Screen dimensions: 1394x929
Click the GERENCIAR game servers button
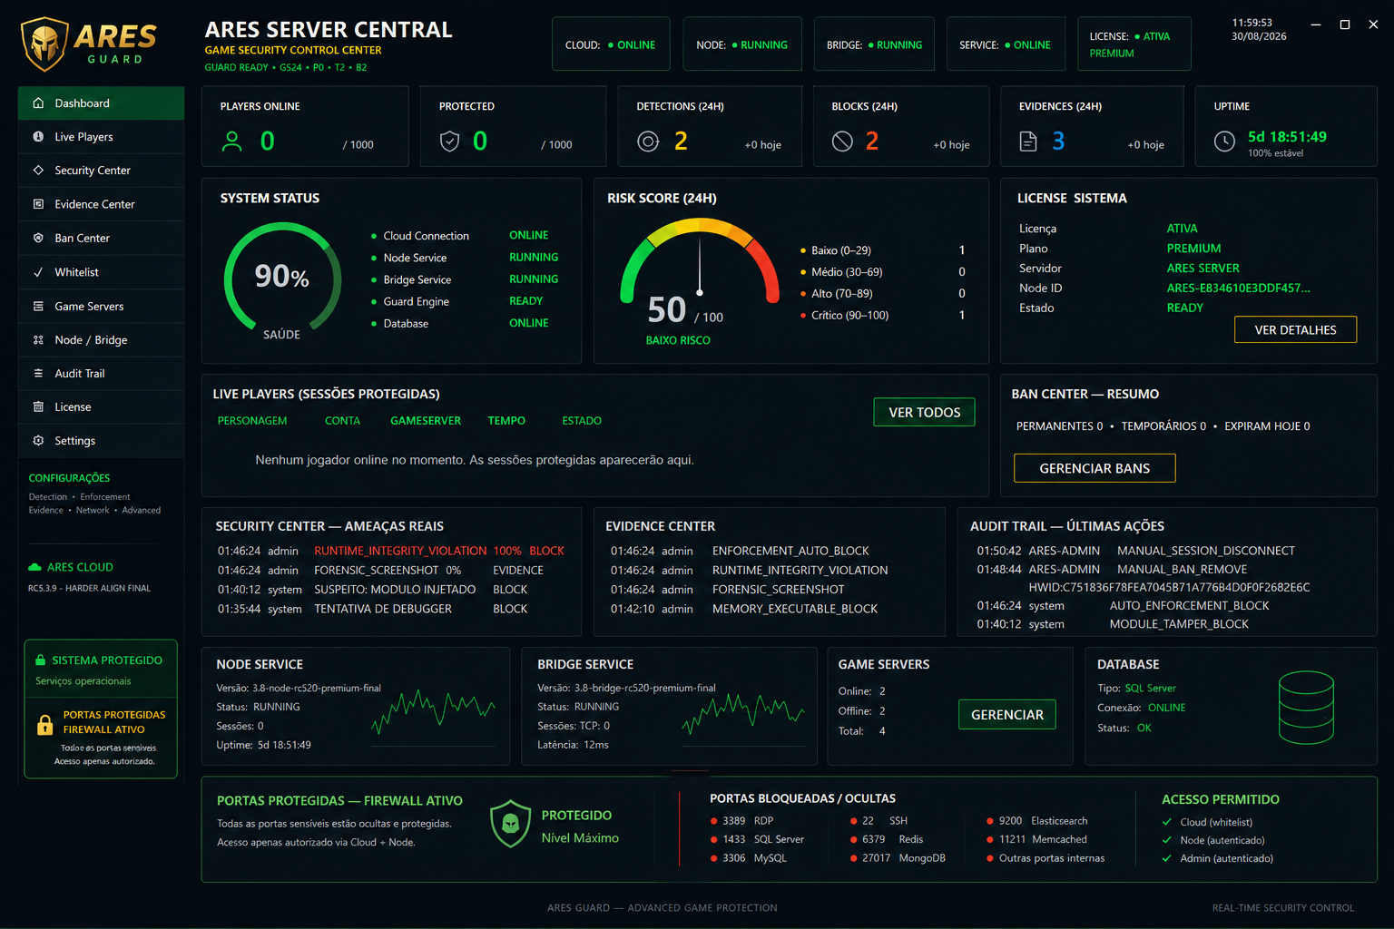pos(1007,715)
